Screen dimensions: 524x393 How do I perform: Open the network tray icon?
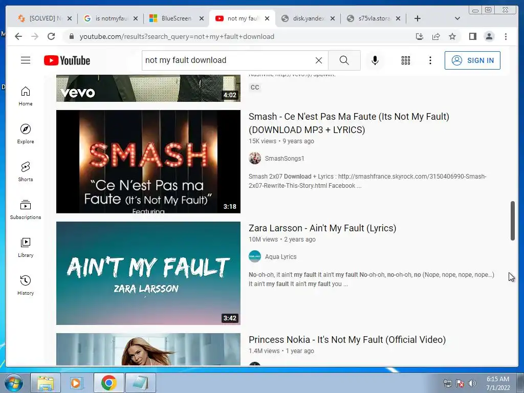click(447, 383)
